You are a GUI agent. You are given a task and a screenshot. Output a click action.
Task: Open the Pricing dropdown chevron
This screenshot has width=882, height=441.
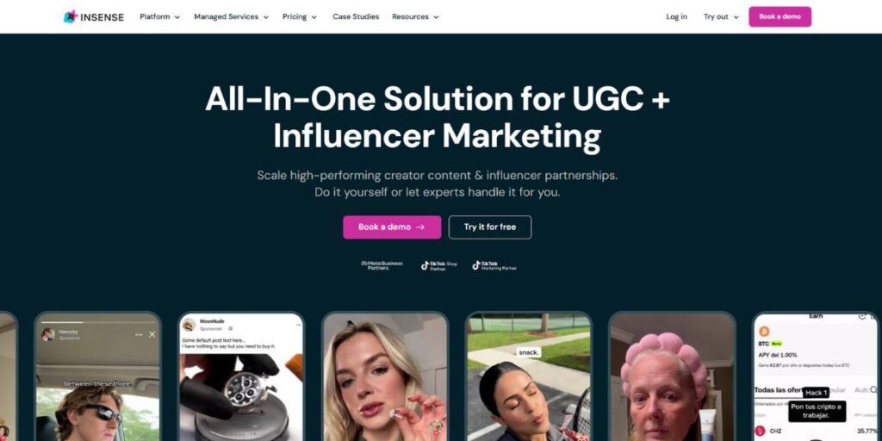tap(314, 17)
